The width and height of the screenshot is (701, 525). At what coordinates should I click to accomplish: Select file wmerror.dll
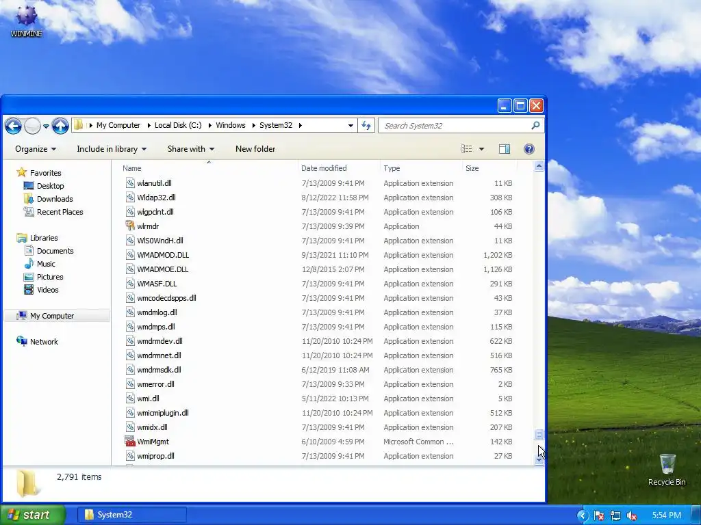coord(155,384)
